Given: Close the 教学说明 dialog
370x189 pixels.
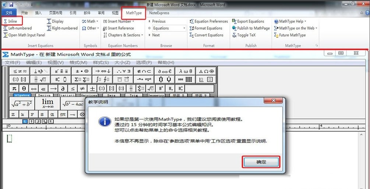Looking at the screenshot, I should [x=273, y=101].
